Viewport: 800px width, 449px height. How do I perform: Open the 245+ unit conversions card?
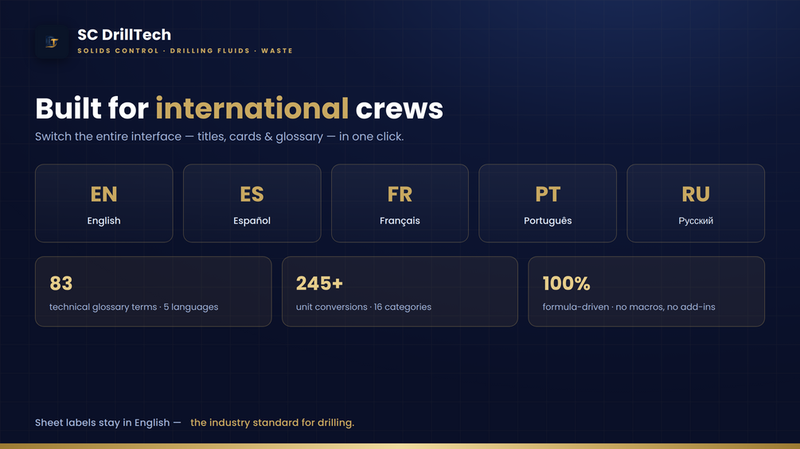(400, 291)
